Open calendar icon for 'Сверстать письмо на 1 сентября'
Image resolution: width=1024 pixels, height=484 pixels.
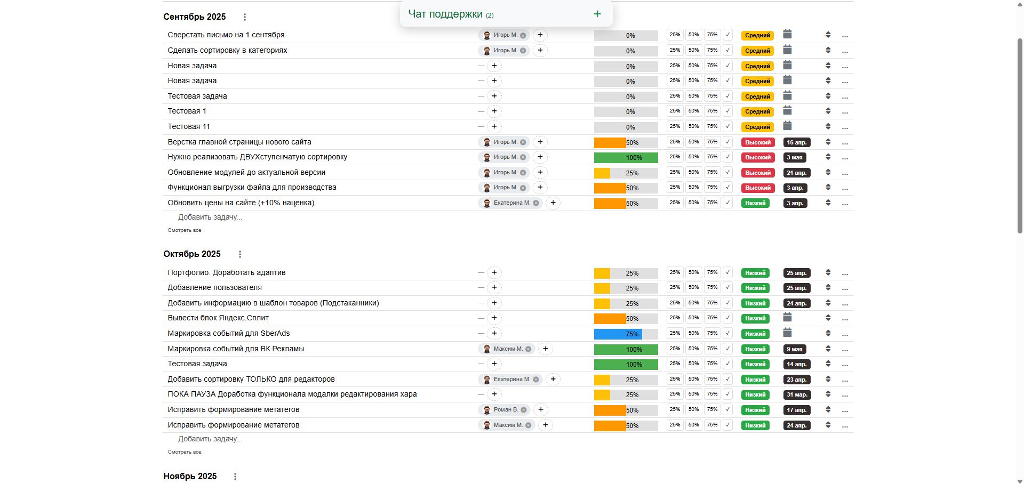pos(787,35)
